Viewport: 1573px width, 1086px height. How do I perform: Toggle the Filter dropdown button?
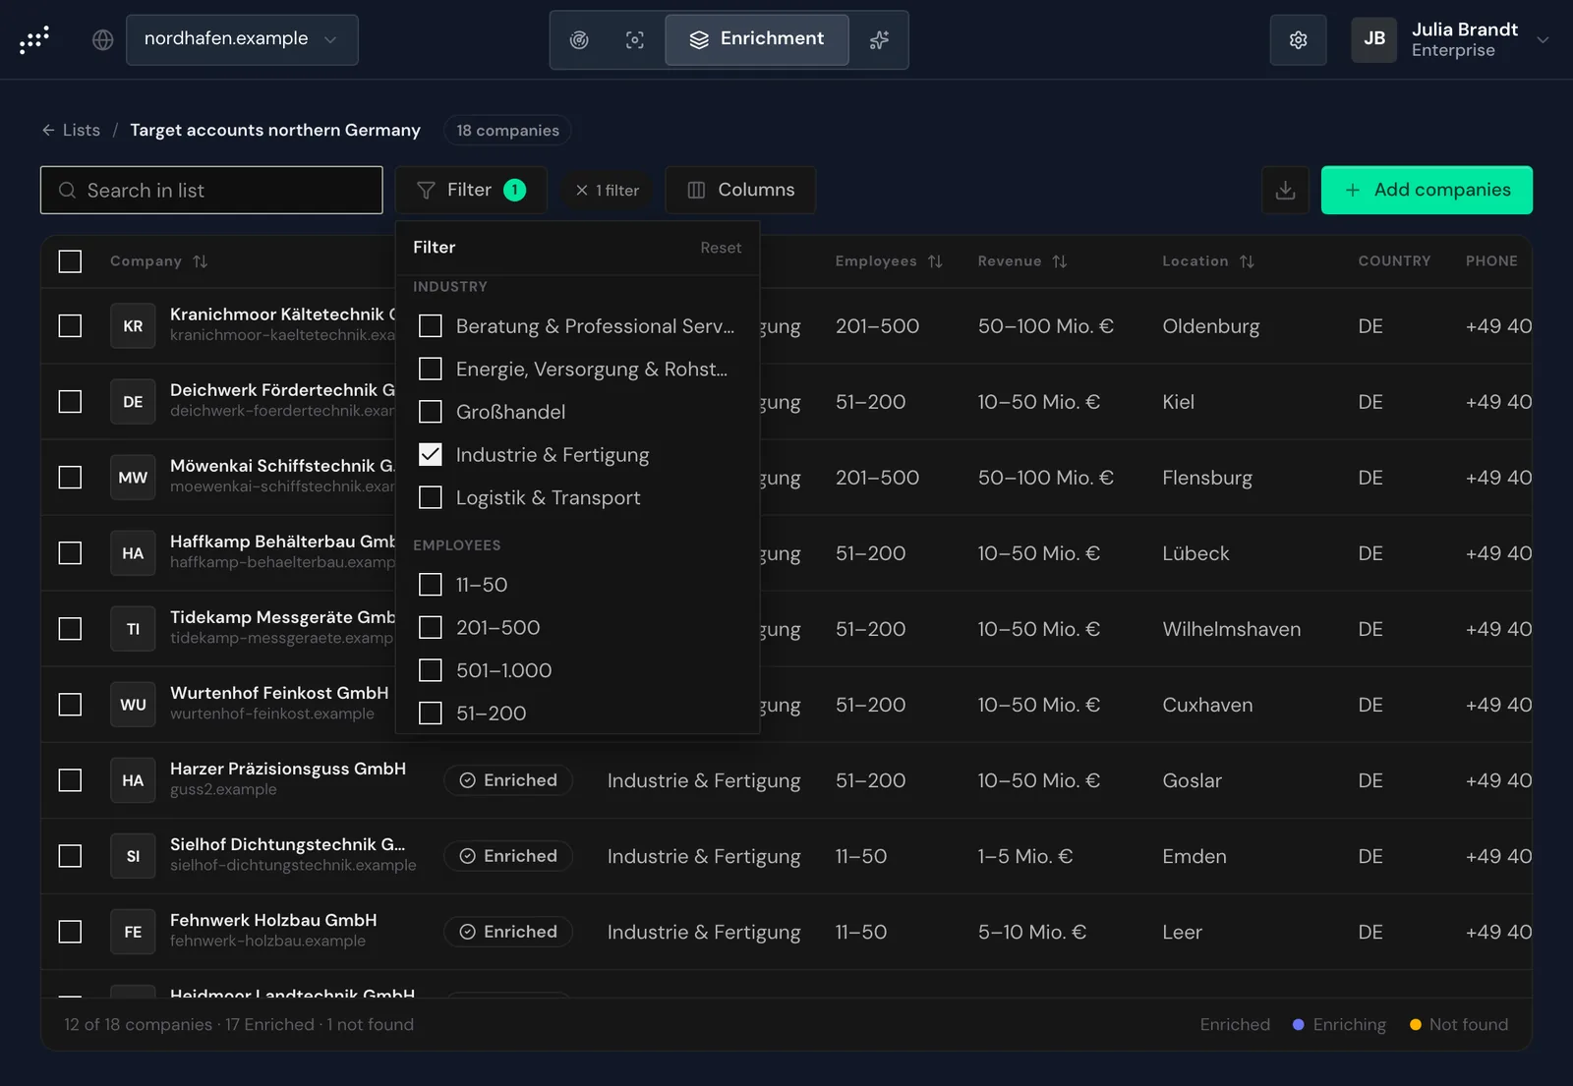coord(470,190)
